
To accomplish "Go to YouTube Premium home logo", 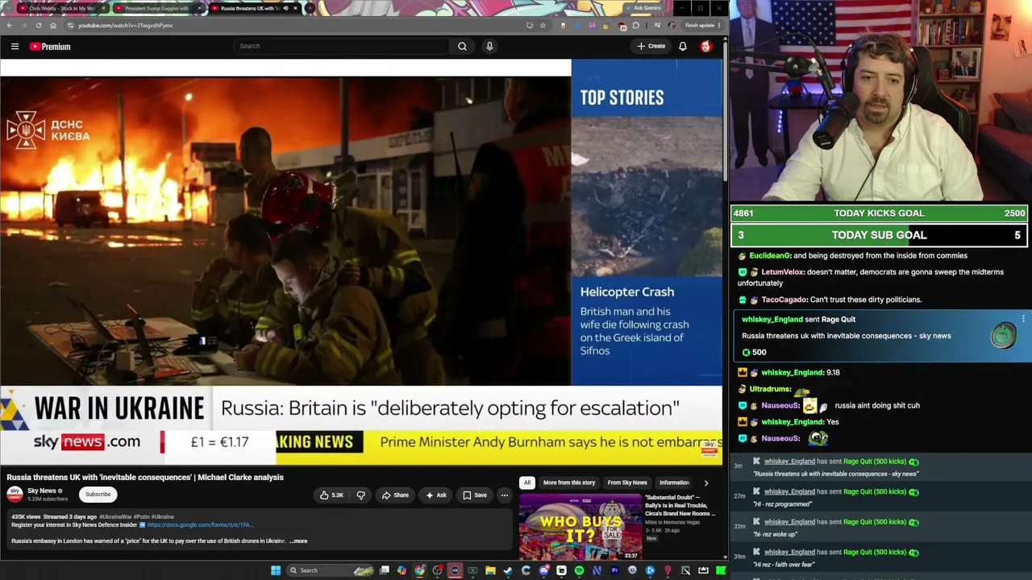I will click(50, 47).
